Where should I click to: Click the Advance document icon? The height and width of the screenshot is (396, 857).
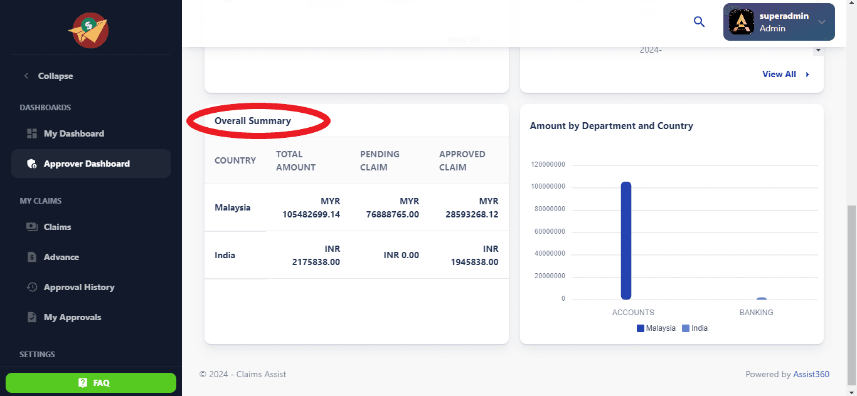tap(32, 257)
